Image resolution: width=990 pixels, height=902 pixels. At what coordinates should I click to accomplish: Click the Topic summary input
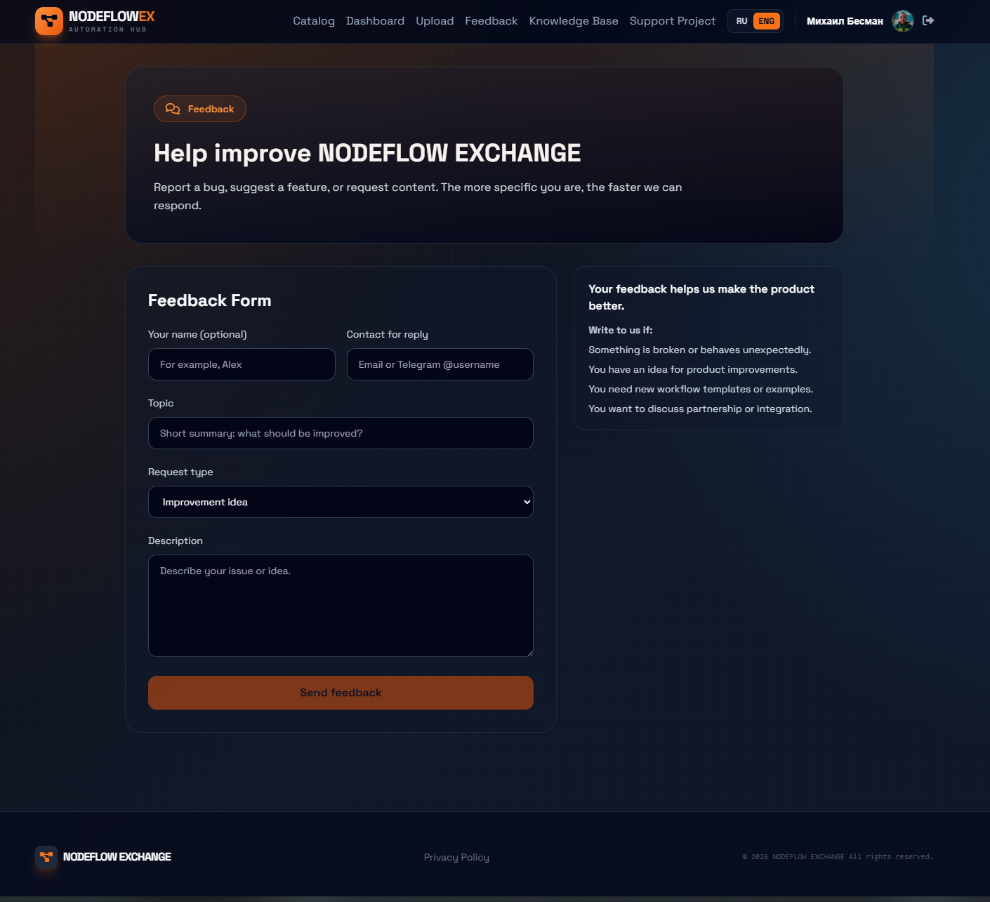pyautogui.click(x=341, y=433)
